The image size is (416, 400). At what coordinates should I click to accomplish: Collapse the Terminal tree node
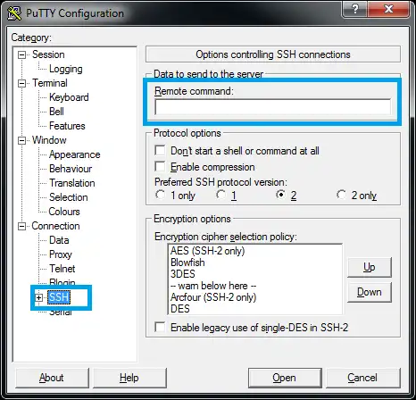(21, 83)
